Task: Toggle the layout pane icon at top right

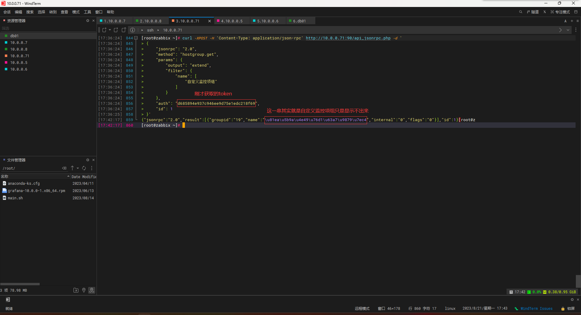Action: click(x=576, y=12)
